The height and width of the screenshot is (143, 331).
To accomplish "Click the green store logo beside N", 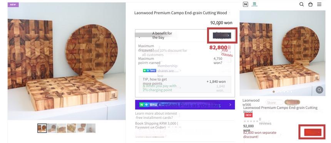I will [254, 4].
